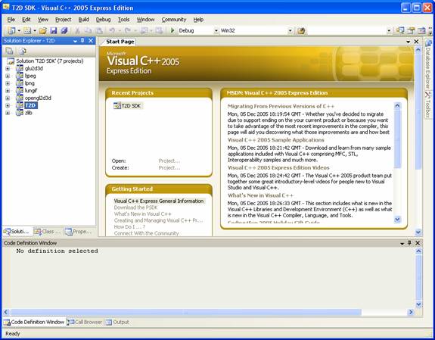
Task: Expand the lpng project node
Action: 8,83
